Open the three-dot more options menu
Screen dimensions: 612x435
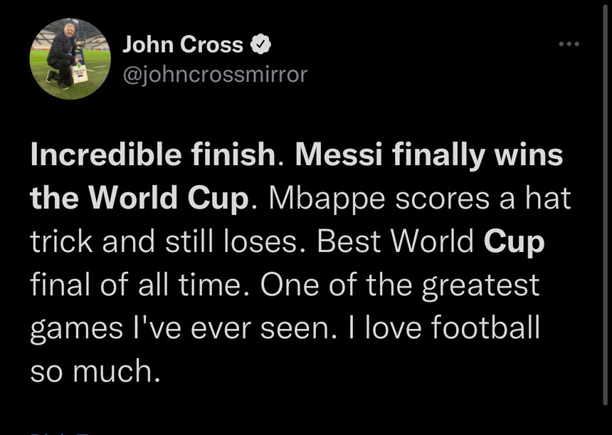point(569,45)
